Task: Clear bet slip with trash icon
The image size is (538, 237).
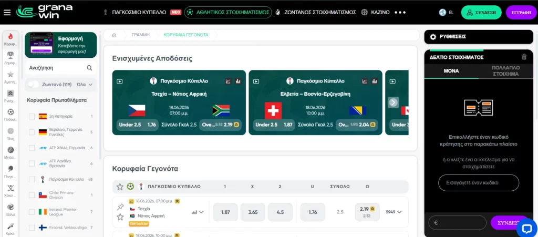Action: pyautogui.click(x=524, y=57)
